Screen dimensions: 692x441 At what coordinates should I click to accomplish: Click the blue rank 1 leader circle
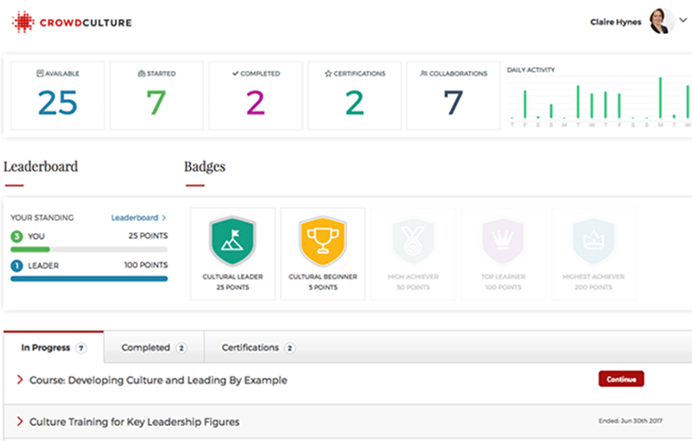[17, 265]
